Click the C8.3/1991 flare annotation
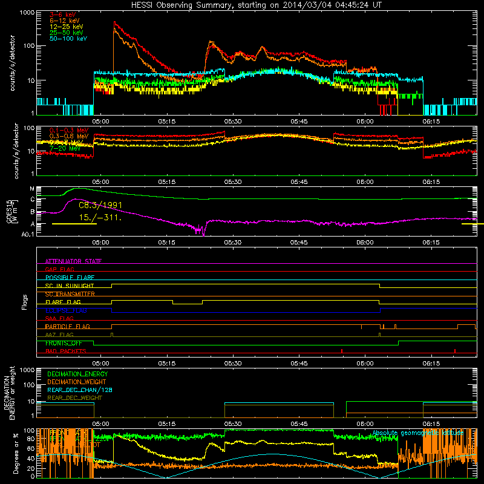Screen dimensions: 484x484 tap(100, 205)
